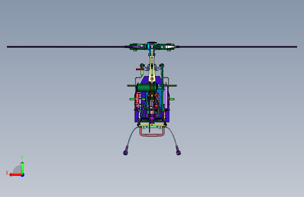
Task: Click the red X label on the triad
Action: [7, 173]
